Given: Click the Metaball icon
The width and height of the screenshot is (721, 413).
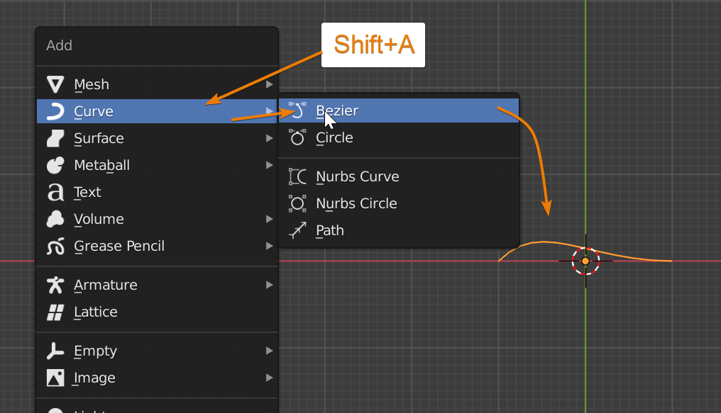Looking at the screenshot, I should [55, 166].
